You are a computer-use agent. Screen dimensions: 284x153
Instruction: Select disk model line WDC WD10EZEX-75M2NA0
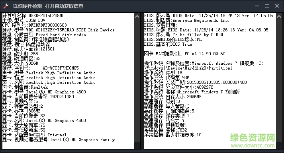click(x=58, y=30)
